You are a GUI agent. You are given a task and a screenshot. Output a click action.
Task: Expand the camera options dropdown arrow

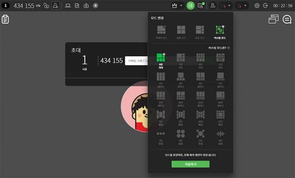229,6
